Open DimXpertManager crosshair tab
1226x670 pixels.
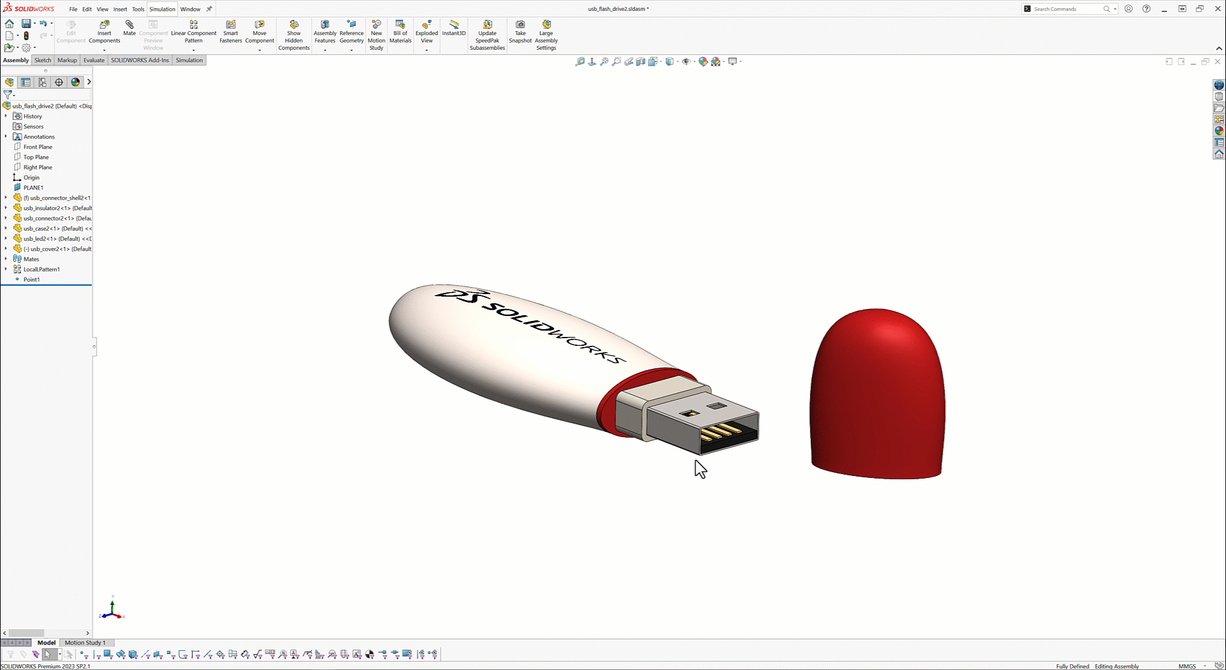point(59,82)
